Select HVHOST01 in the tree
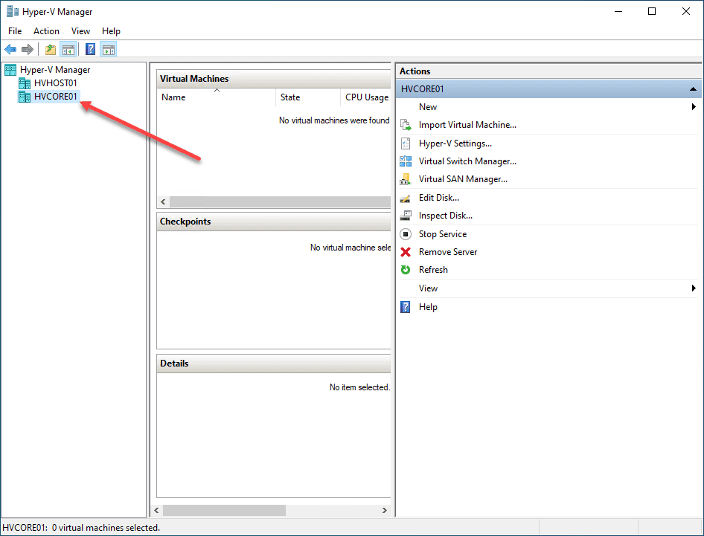 pyautogui.click(x=55, y=83)
